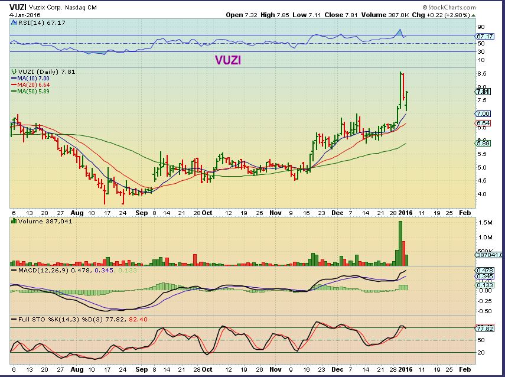Click the 'VUZI (Daily) 7.81' legend text

click(x=47, y=72)
